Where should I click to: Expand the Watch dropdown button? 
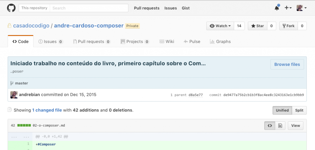pos(220,26)
